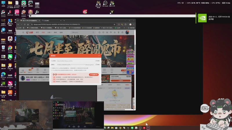Viewport: 232px width, 130px height.
Task: Open the Chained Together desktop shortcut
Action: [24, 13]
